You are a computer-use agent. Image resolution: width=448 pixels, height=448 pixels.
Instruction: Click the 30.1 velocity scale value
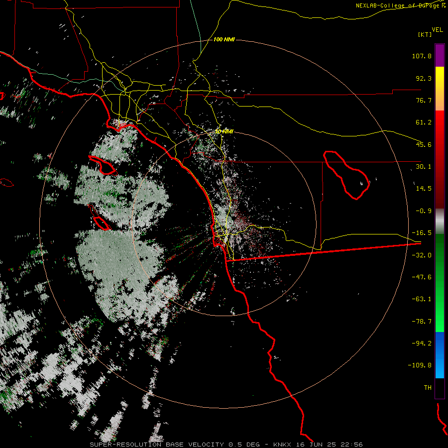(x=424, y=167)
